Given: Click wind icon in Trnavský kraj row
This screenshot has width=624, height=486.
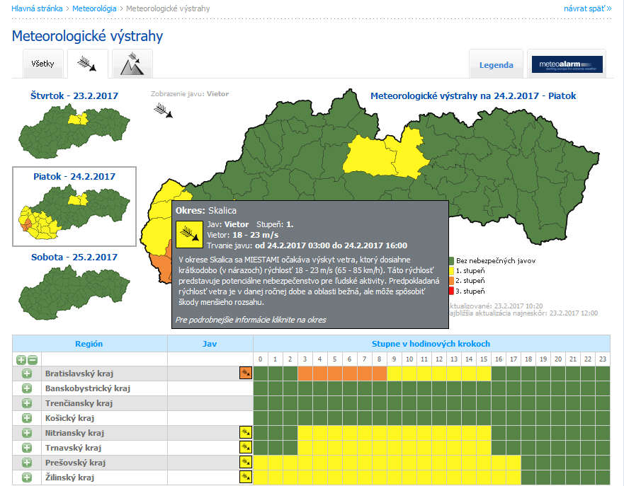Looking at the screenshot, I should 246,448.
